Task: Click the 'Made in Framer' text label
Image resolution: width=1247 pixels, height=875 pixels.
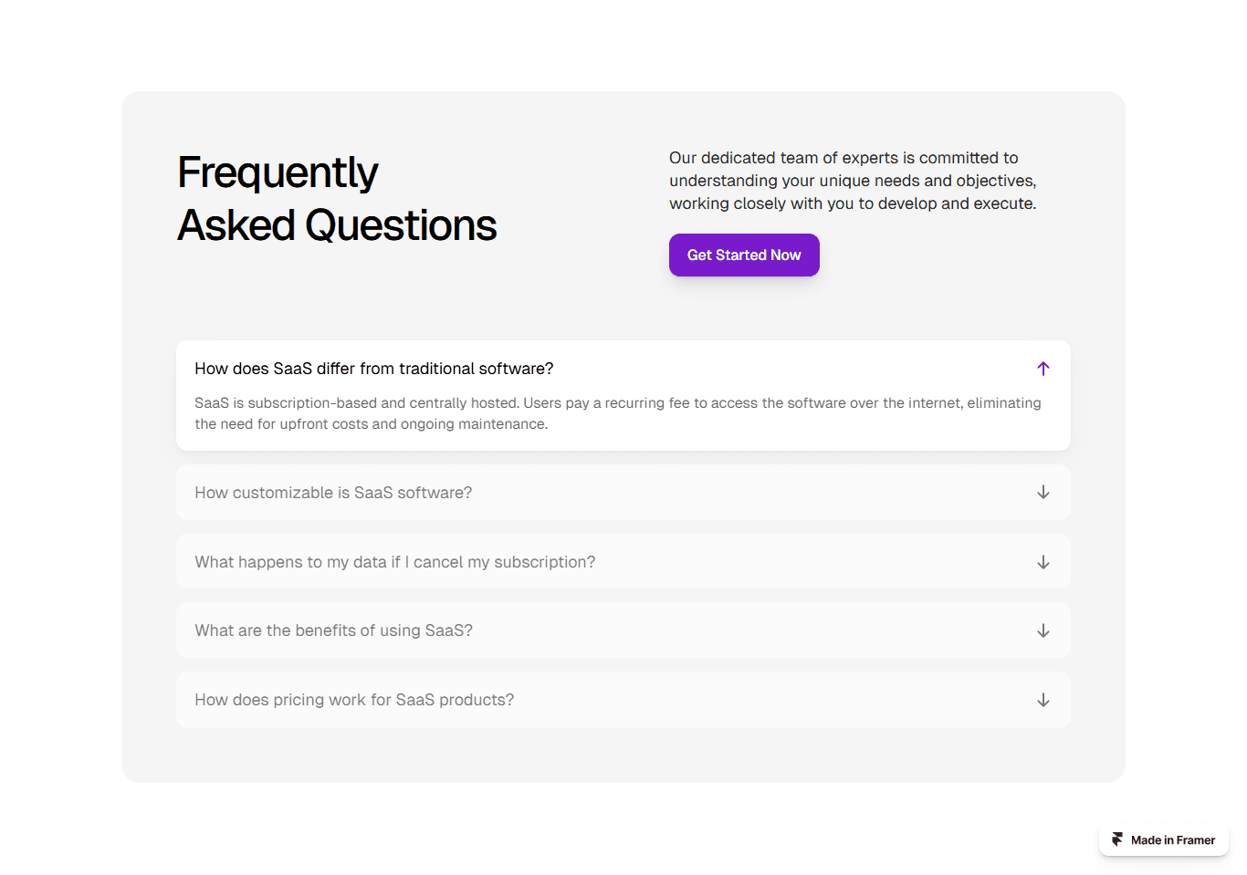Action: pos(1173,840)
